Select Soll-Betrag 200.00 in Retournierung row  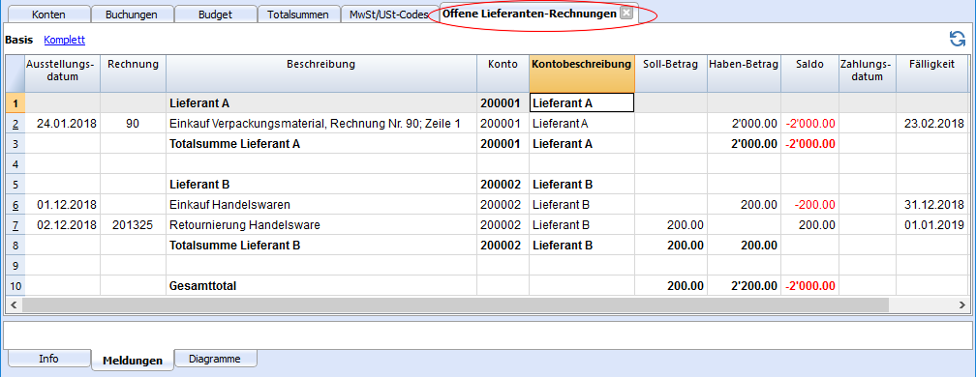(671, 225)
